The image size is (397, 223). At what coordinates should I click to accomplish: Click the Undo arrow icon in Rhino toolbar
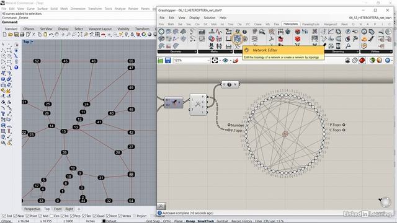click(x=51, y=35)
